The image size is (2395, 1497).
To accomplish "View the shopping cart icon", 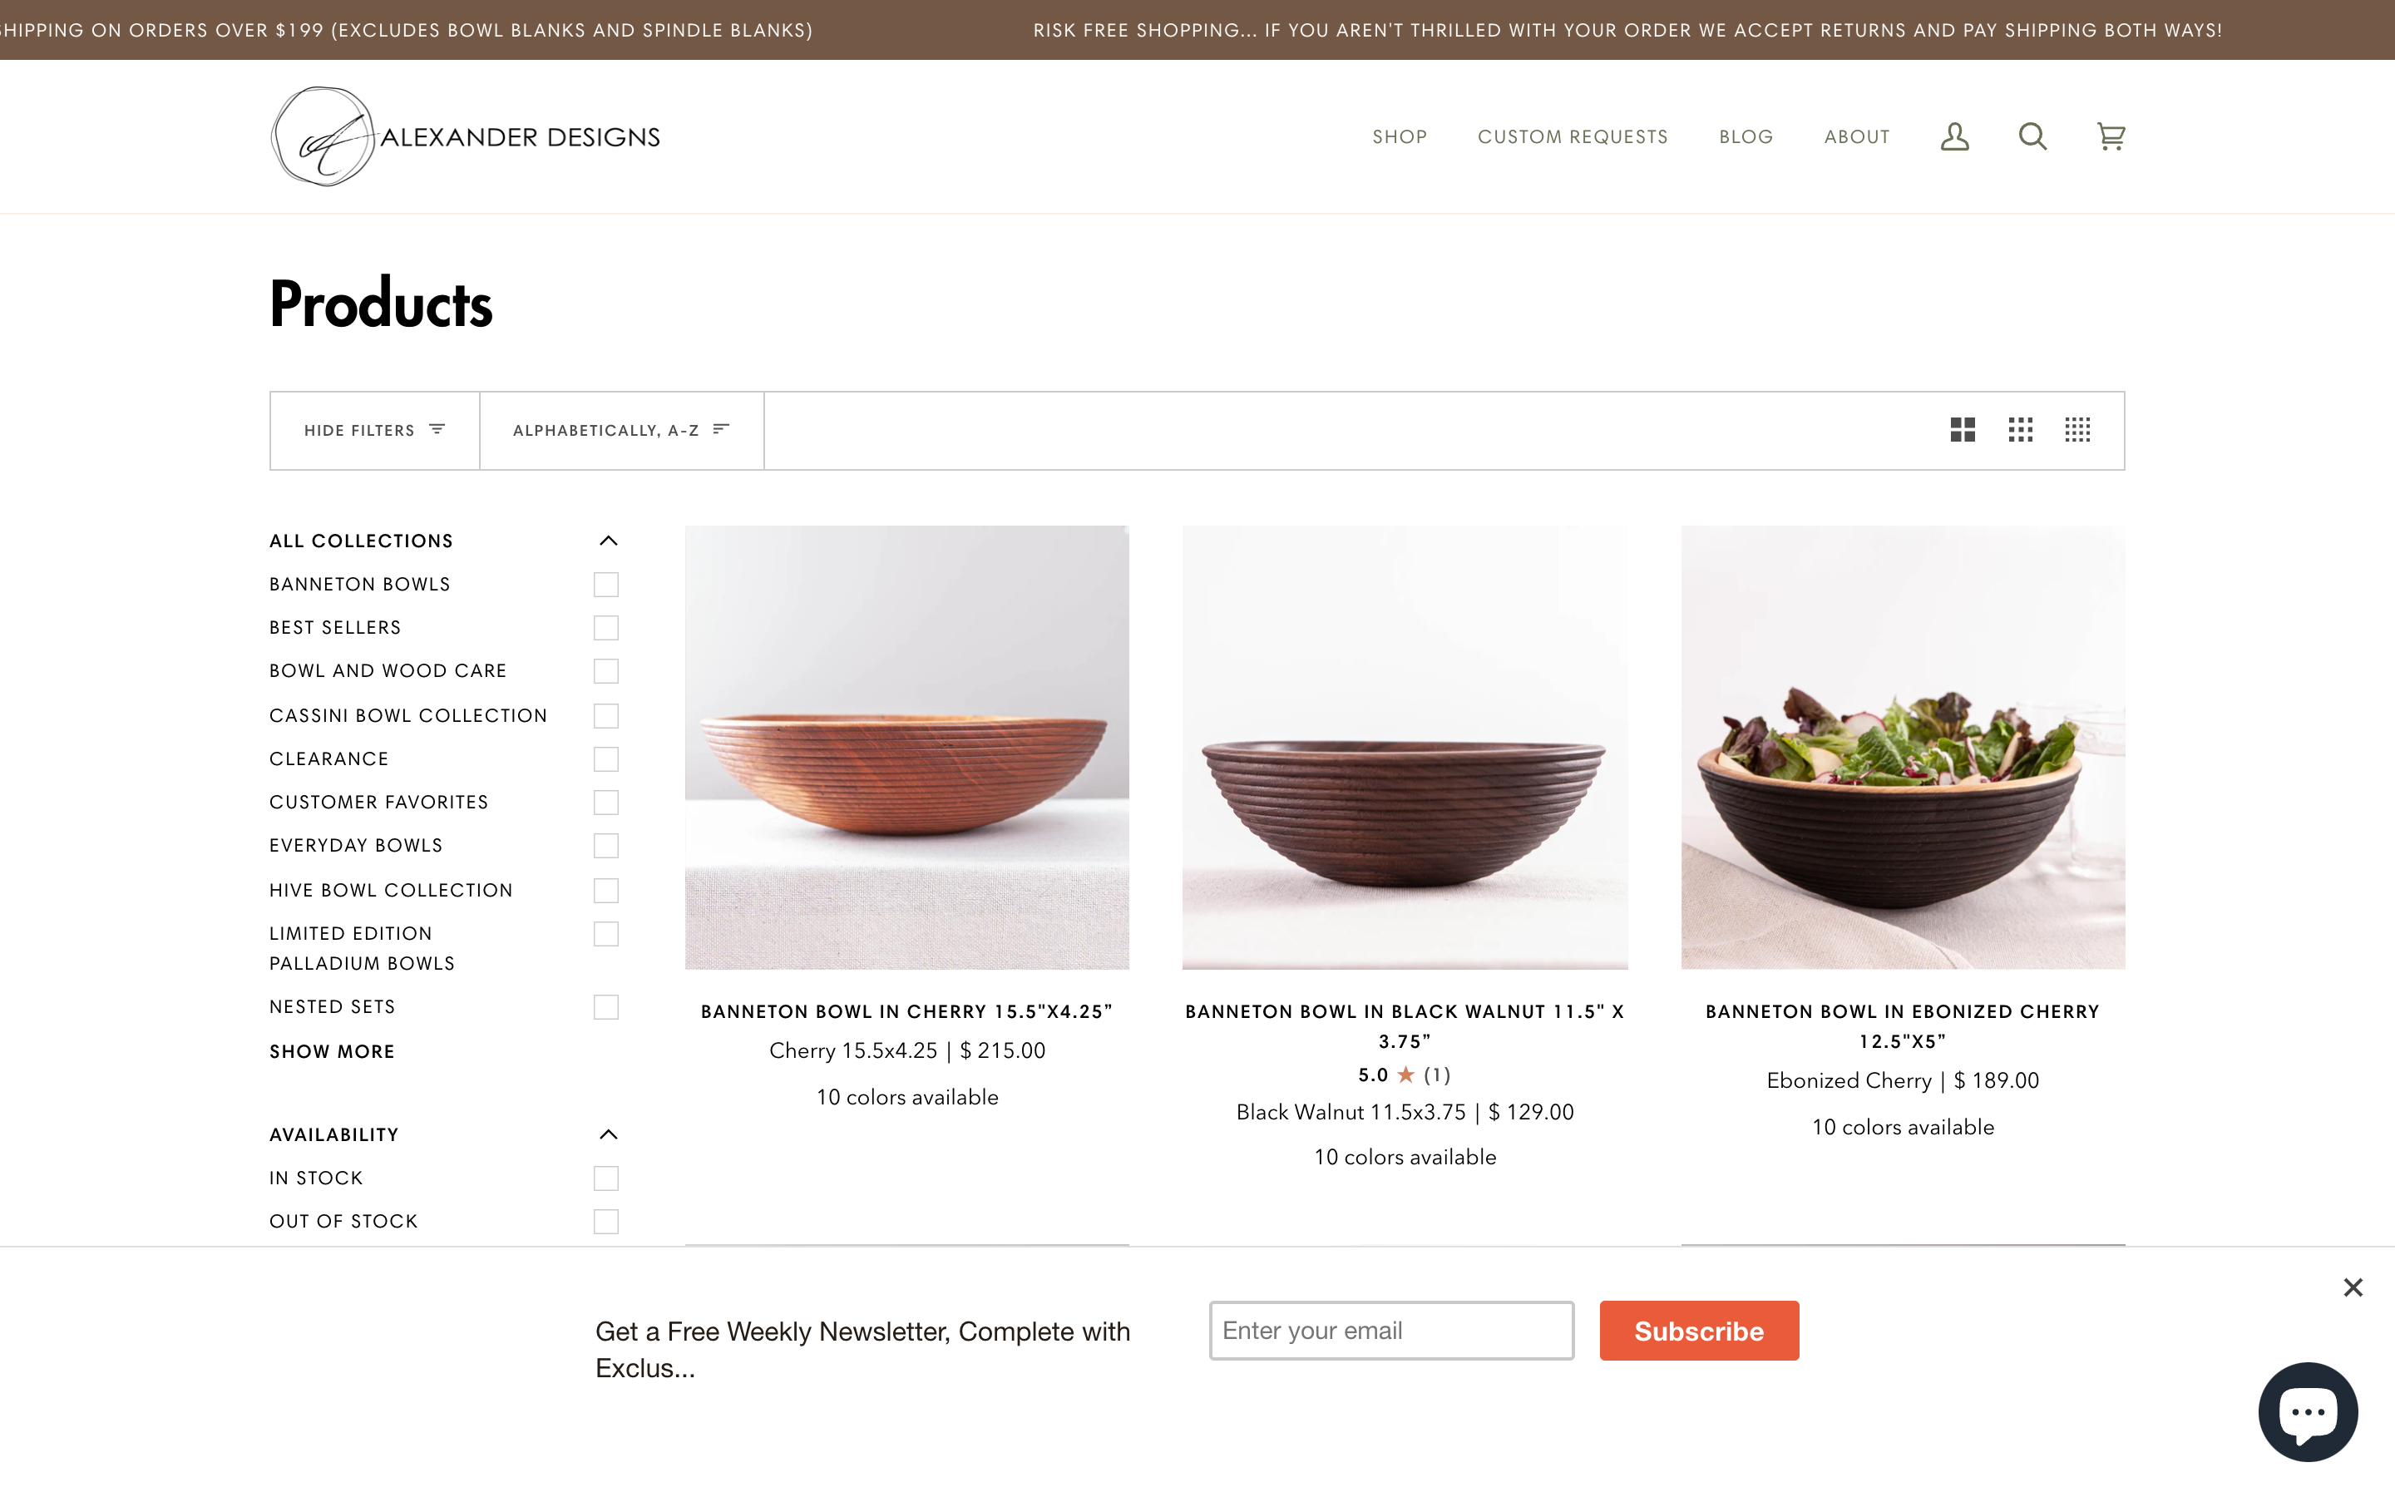I will tap(2111, 136).
